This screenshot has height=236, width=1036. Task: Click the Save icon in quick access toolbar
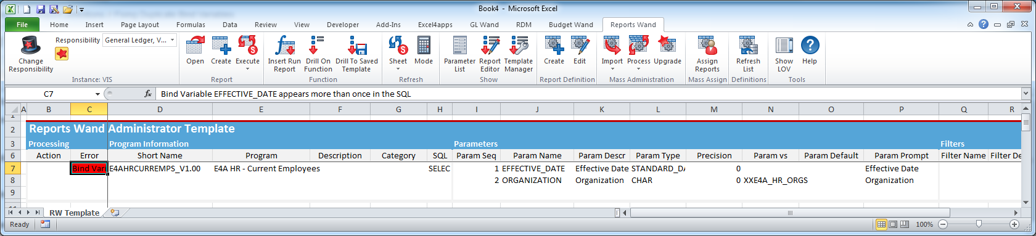(x=40, y=9)
